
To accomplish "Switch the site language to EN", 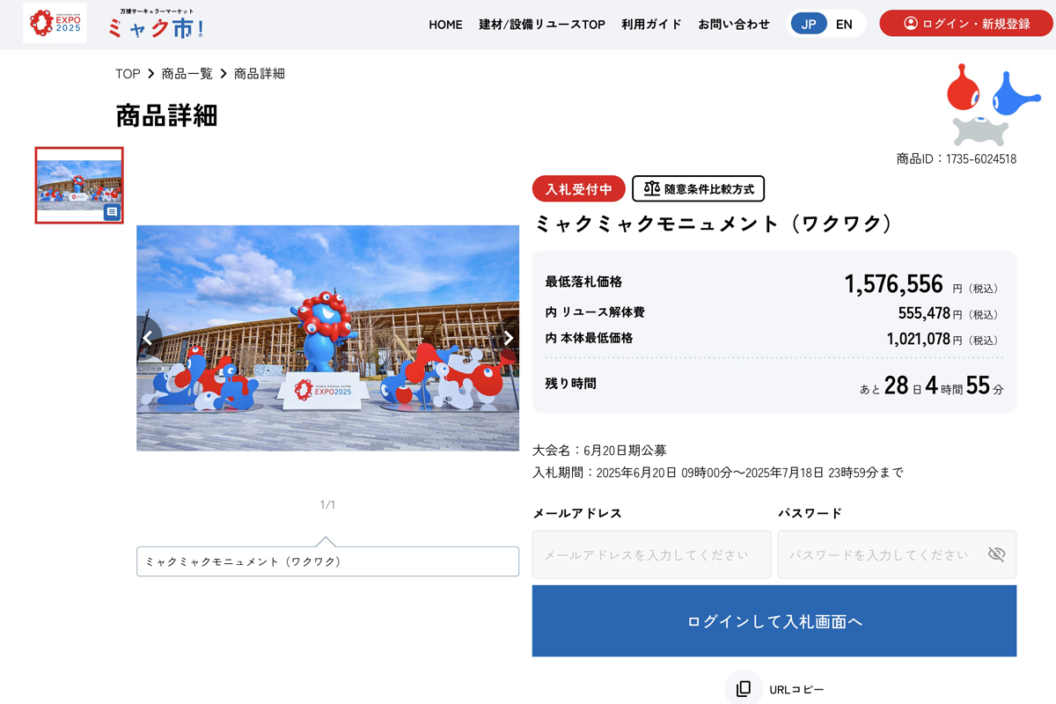I will pos(844,24).
